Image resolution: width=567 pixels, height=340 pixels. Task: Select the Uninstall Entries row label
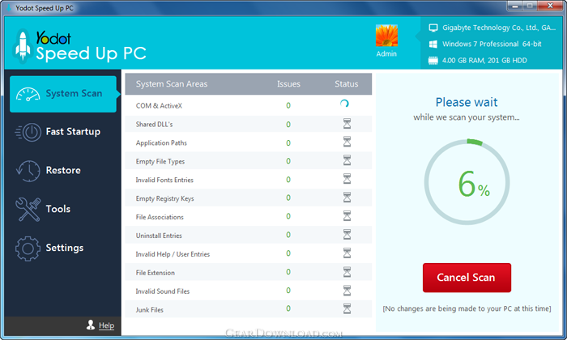pyautogui.click(x=159, y=236)
